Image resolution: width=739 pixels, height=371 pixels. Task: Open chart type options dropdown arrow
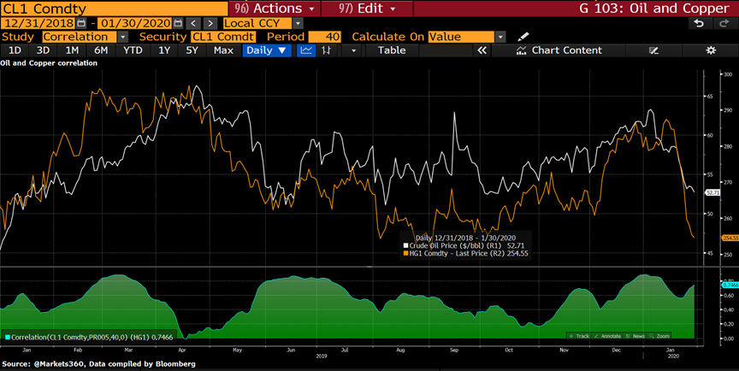(x=354, y=50)
